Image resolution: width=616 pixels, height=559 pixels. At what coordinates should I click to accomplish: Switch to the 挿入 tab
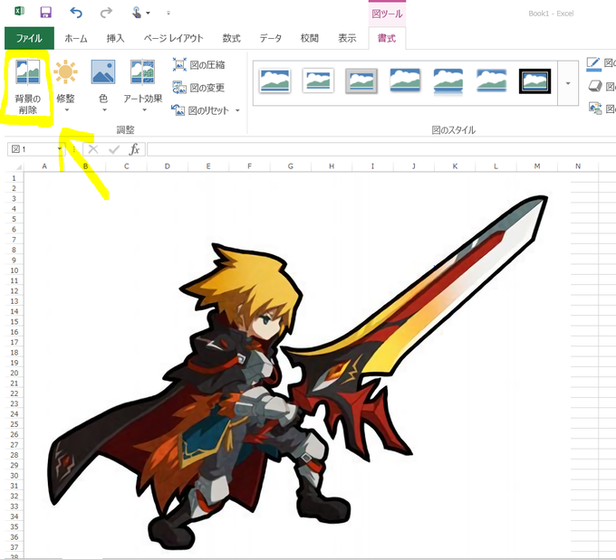tap(115, 38)
